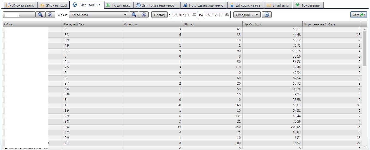Sort table by Середній бал column header
The image size is (370, 150).
pos(92,24)
